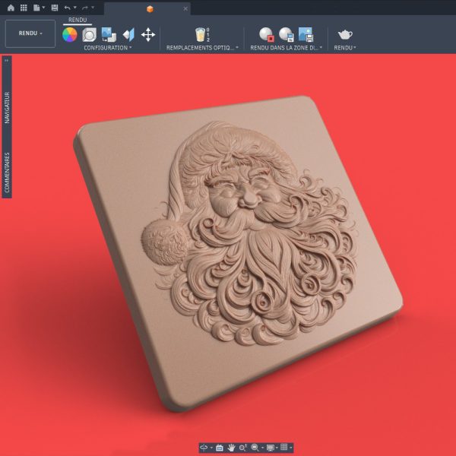Open in-canvas render settings sphere icon
456x456 pixels.
(x=287, y=35)
